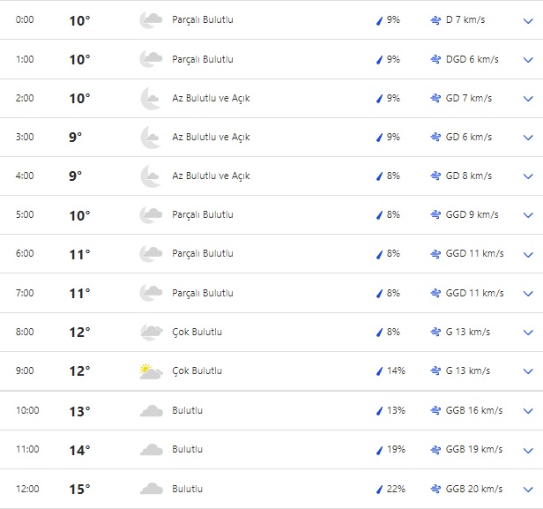This screenshot has width=543, height=509.
Task: Click the partly cloudy night icon at 0:00
Action: [151, 19]
